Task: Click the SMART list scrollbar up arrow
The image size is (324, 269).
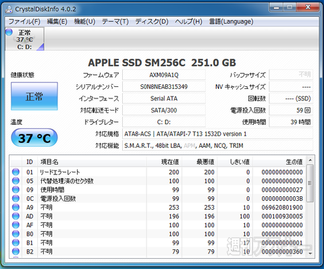Action: 310,160
